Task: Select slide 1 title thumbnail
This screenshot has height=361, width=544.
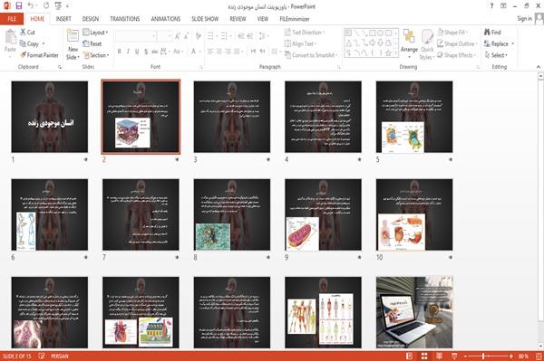Action: (50, 117)
